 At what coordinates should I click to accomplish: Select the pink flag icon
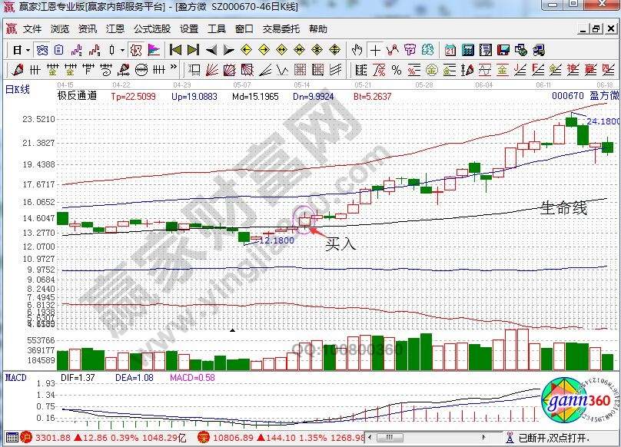pos(154,50)
